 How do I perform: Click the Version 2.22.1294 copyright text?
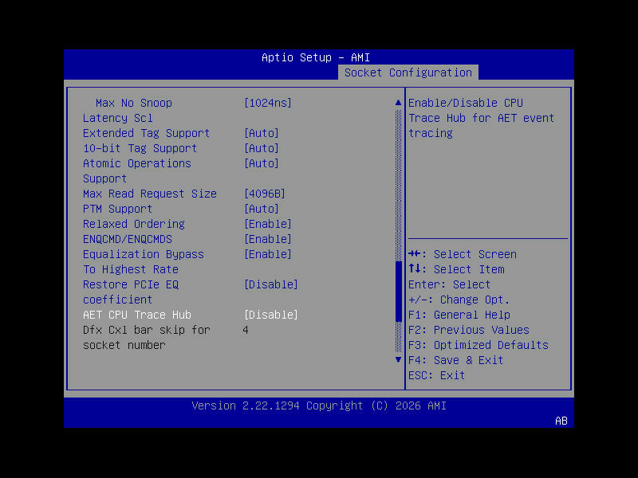coord(319,406)
